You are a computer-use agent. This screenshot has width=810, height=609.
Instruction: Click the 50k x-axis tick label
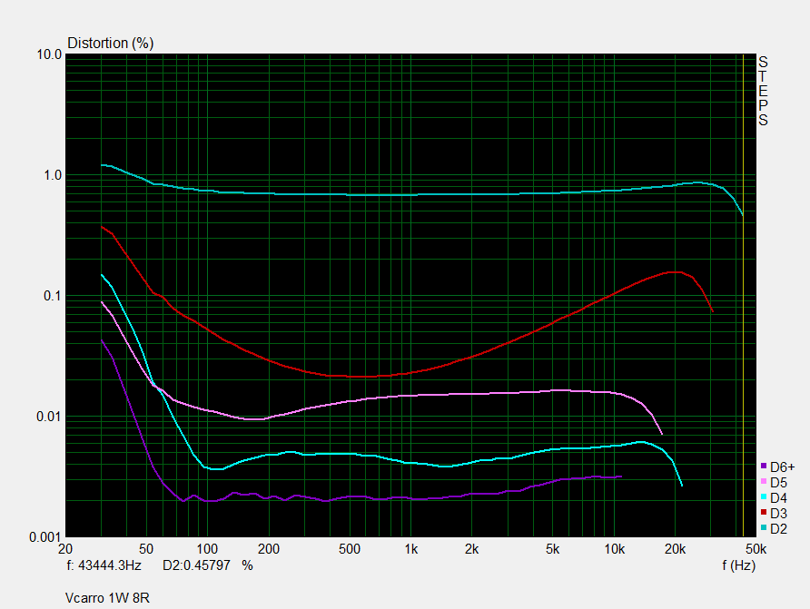click(756, 549)
